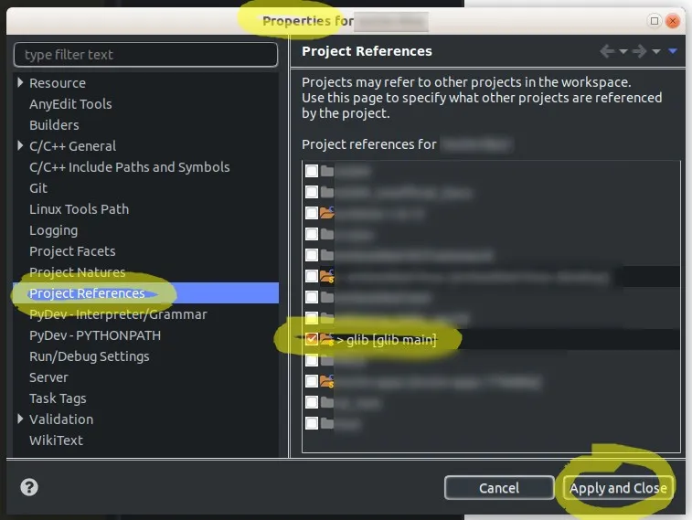Check the last project reference checkbox

pyautogui.click(x=312, y=423)
